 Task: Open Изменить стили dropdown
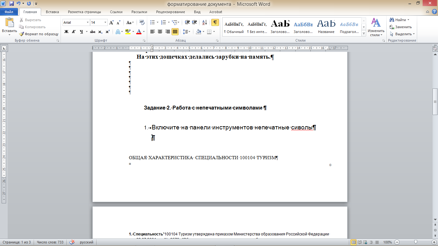(x=376, y=27)
